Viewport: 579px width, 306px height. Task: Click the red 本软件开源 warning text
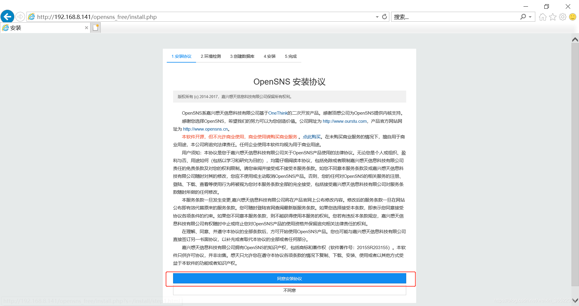coord(239,137)
